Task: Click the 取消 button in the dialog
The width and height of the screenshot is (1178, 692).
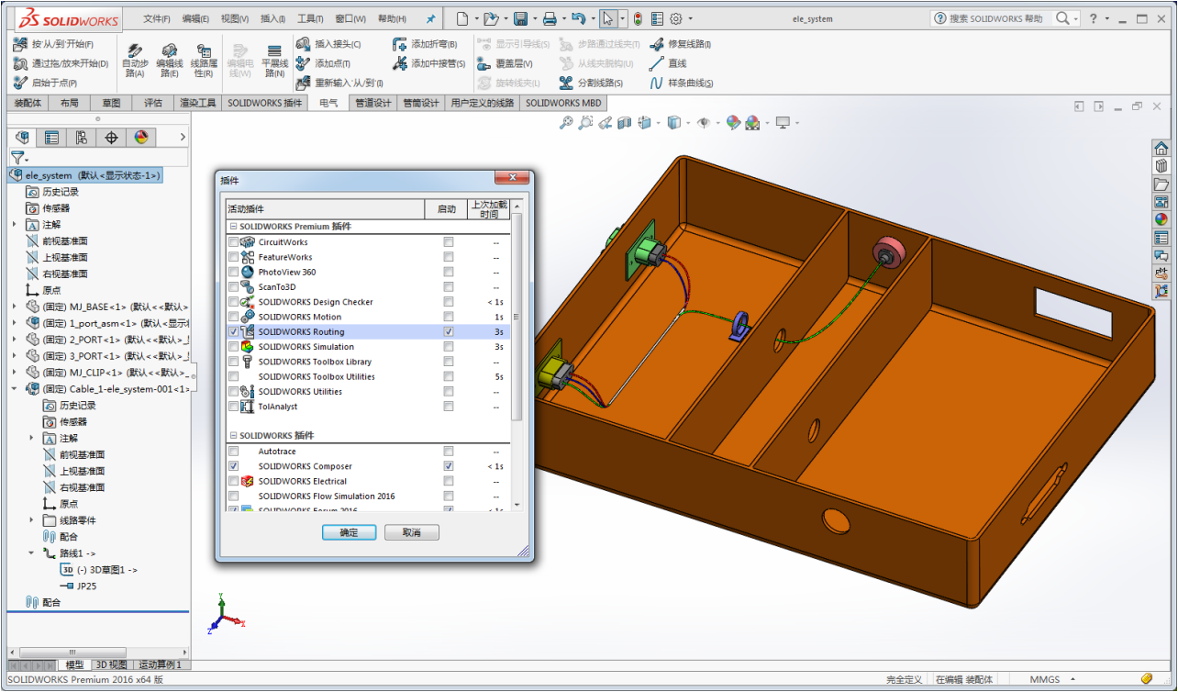Action: coord(411,532)
